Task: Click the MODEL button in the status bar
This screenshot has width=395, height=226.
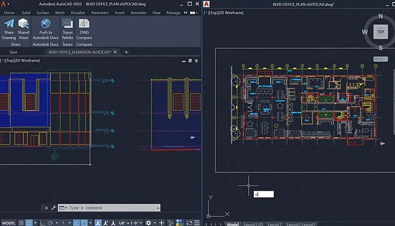Action: (x=8, y=223)
